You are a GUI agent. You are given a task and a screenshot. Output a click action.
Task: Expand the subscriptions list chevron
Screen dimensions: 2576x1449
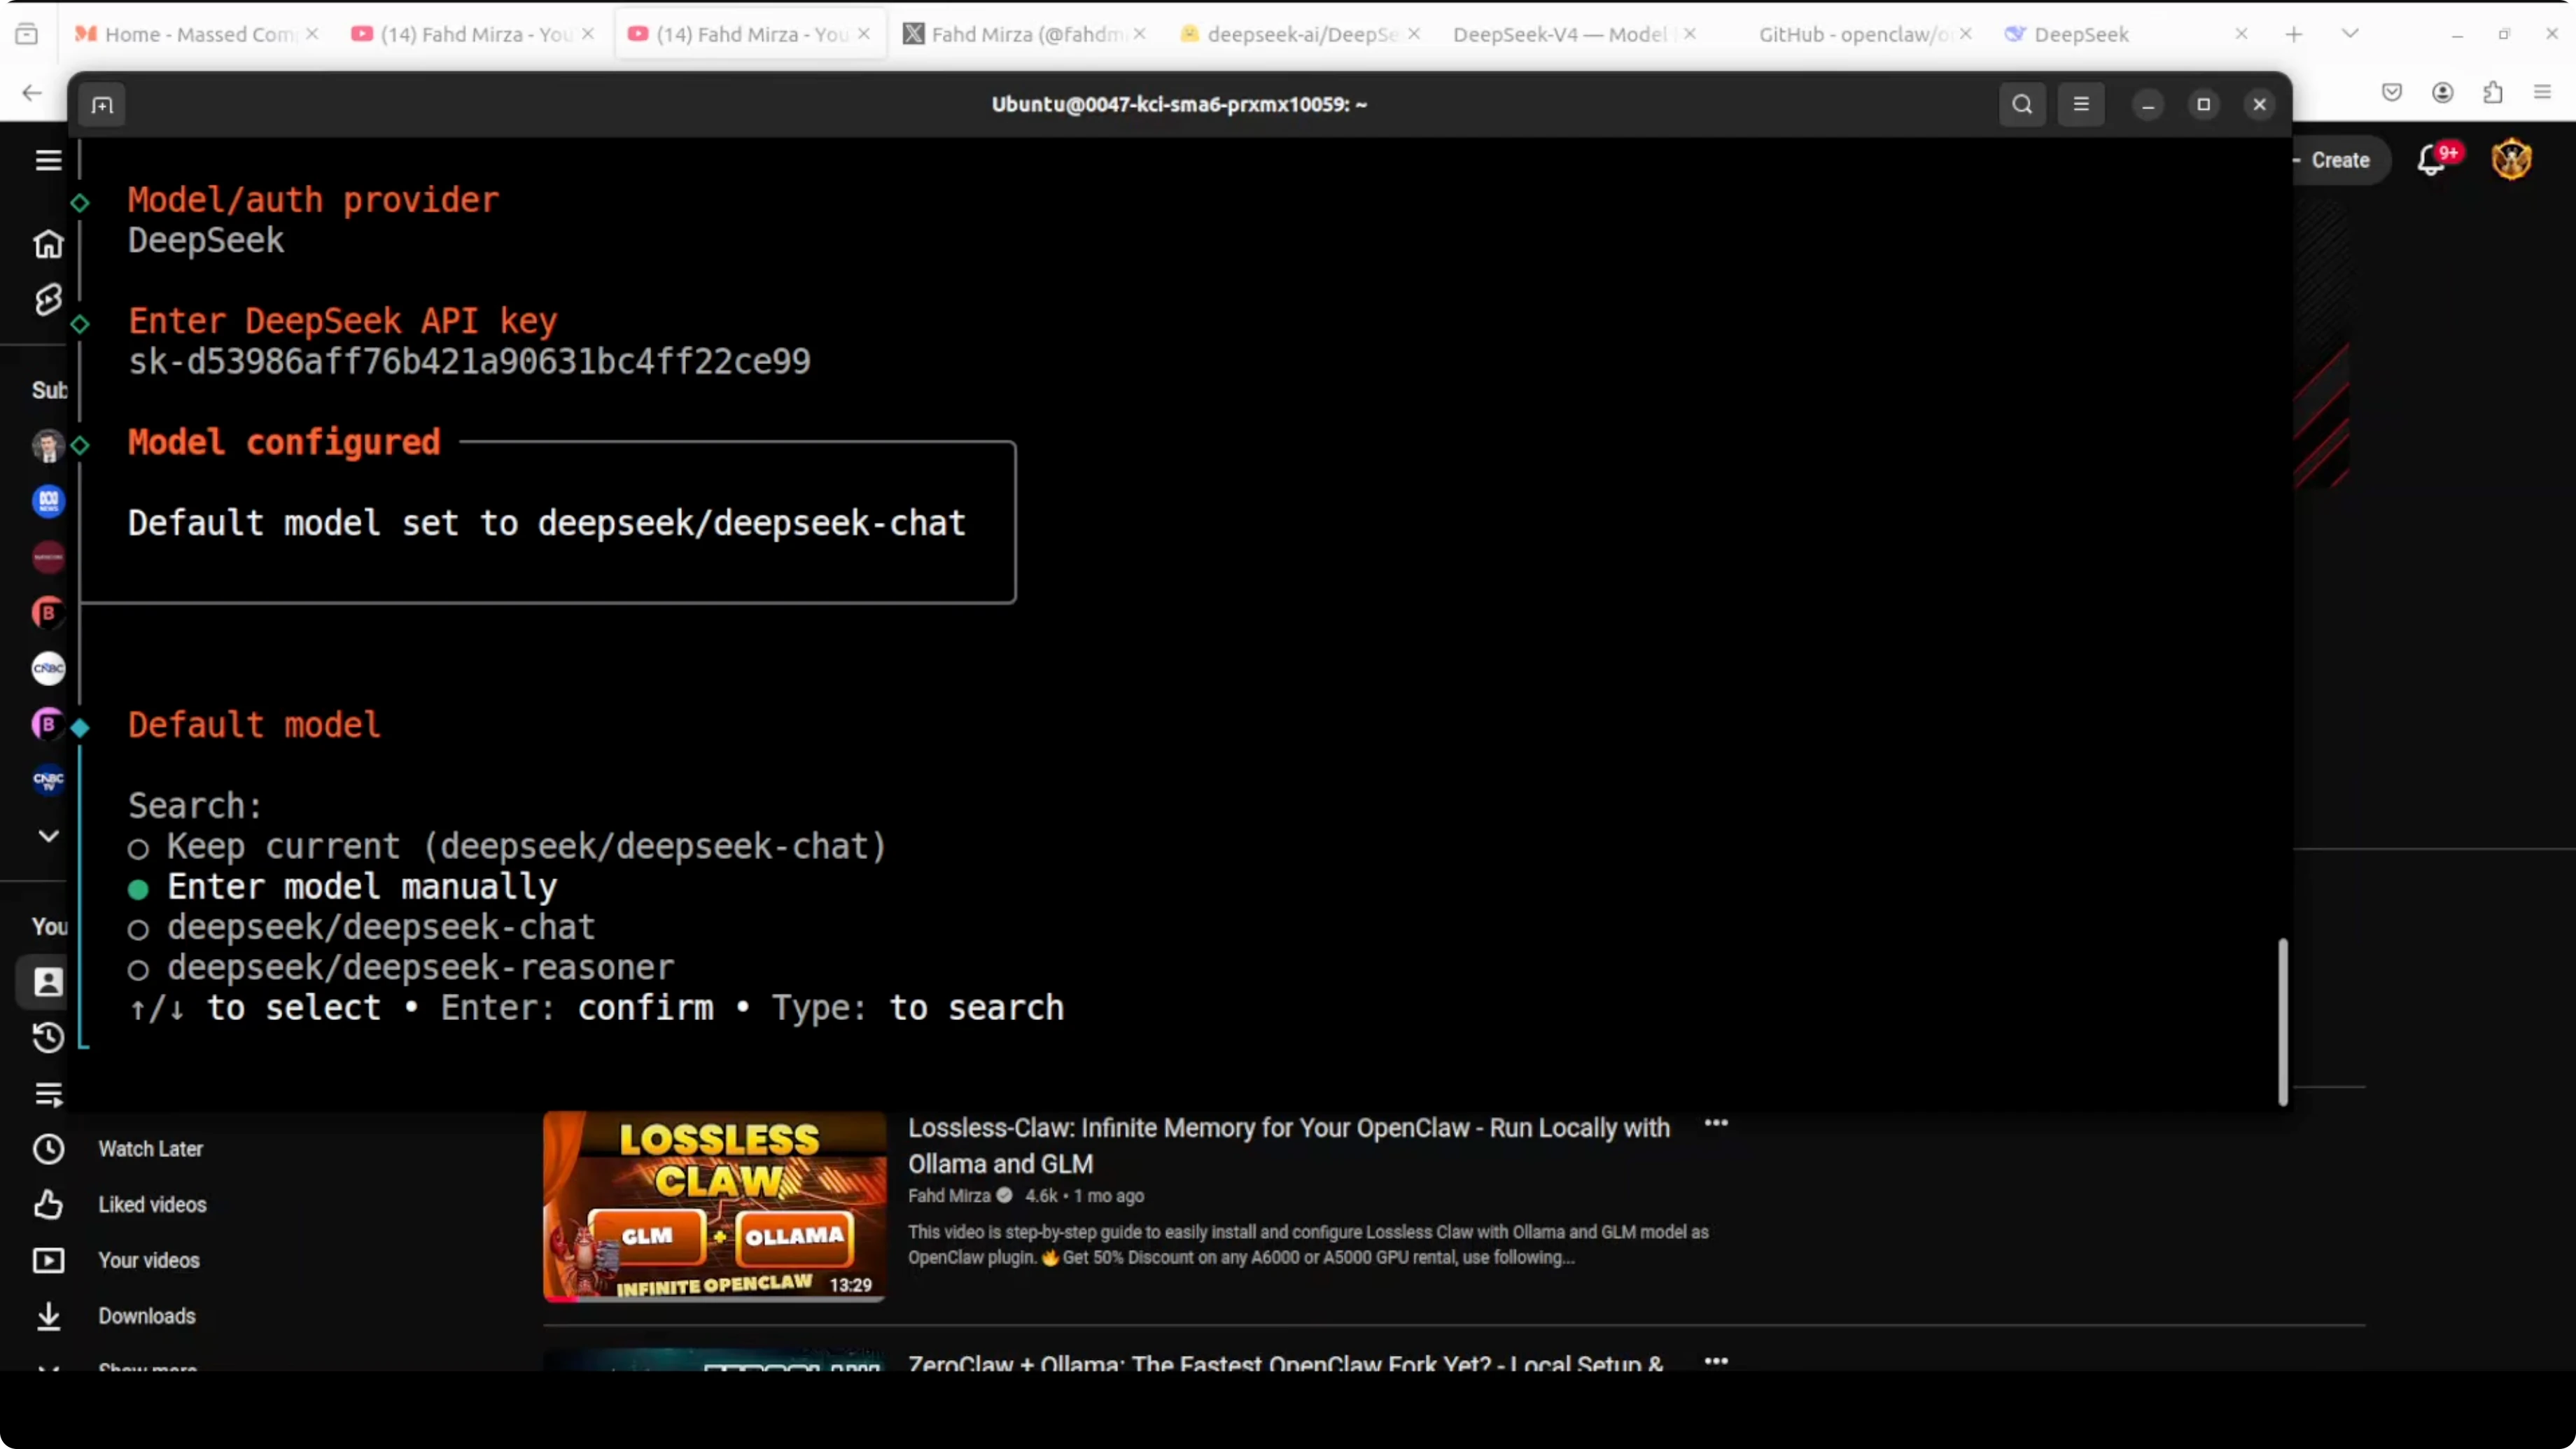tap(48, 836)
